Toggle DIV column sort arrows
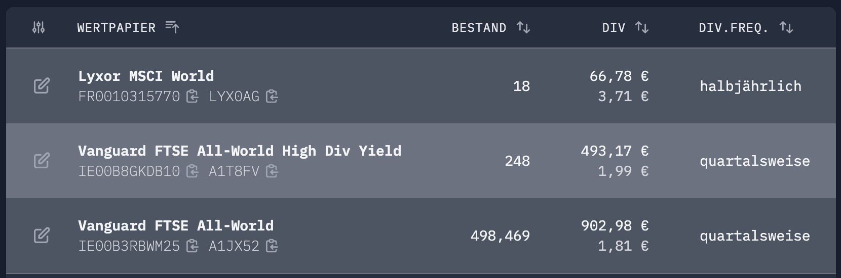841x278 pixels. (642, 27)
